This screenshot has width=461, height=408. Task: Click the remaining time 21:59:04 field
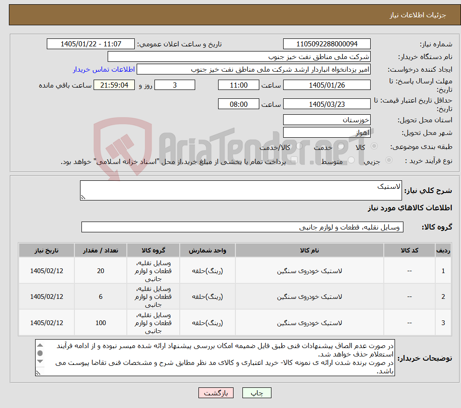pos(114,85)
